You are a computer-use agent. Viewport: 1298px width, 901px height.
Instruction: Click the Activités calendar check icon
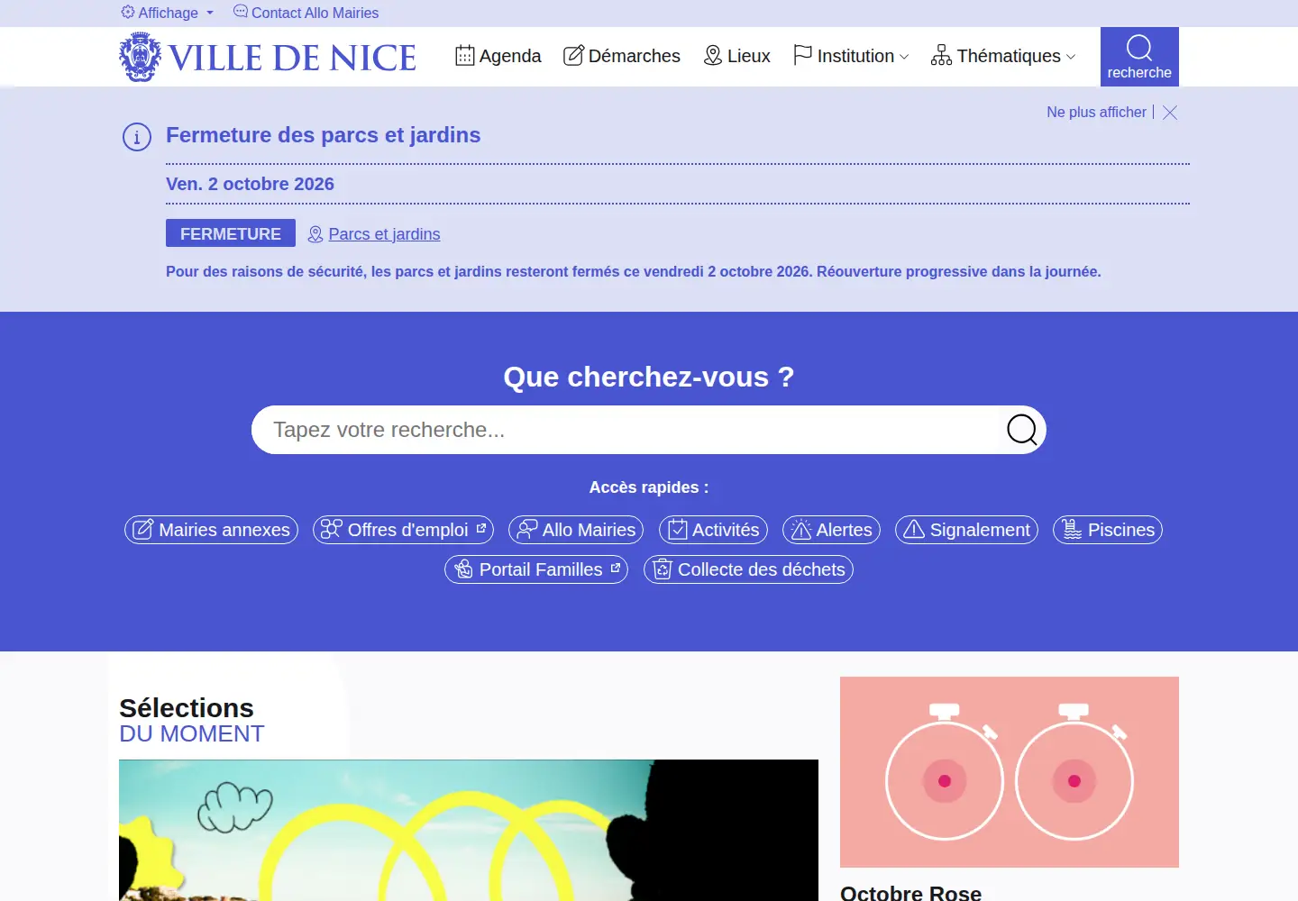[x=678, y=529]
